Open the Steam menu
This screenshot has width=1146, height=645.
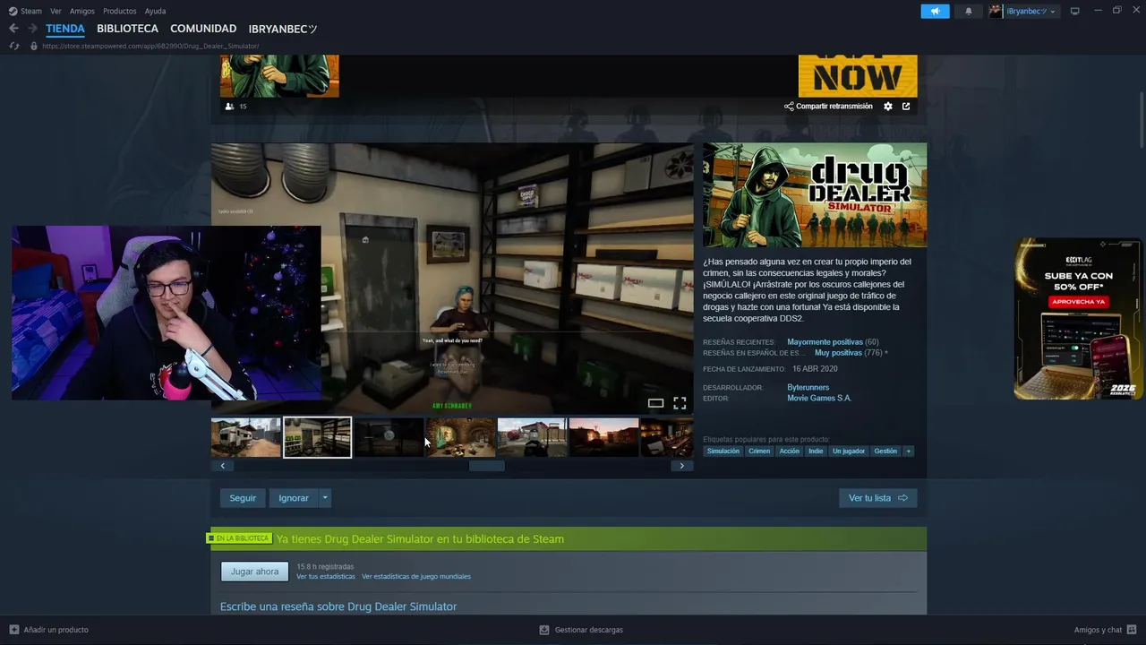(x=25, y=11)
